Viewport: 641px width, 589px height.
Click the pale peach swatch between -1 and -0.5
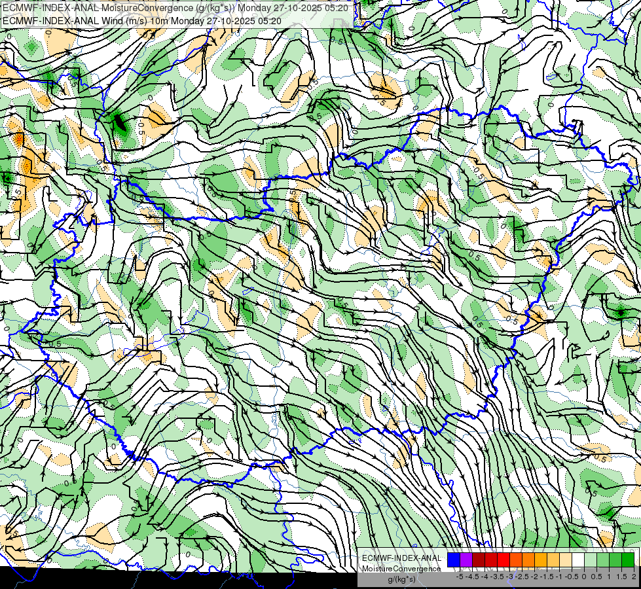coord(566,560)
